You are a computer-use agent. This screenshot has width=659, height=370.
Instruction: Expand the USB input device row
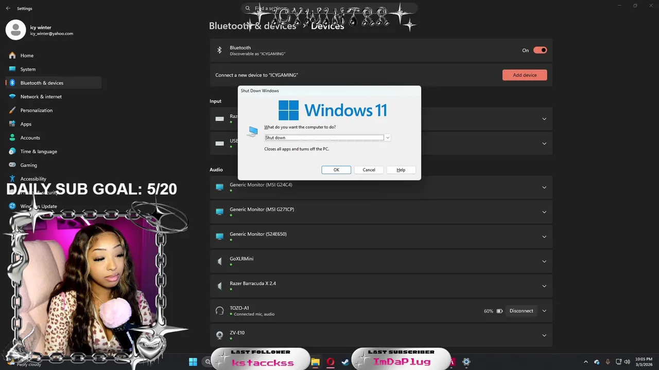(x=544, y=143)
